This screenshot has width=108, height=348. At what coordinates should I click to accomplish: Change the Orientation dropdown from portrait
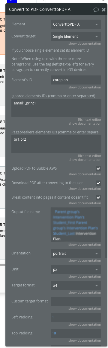(76, 253)
